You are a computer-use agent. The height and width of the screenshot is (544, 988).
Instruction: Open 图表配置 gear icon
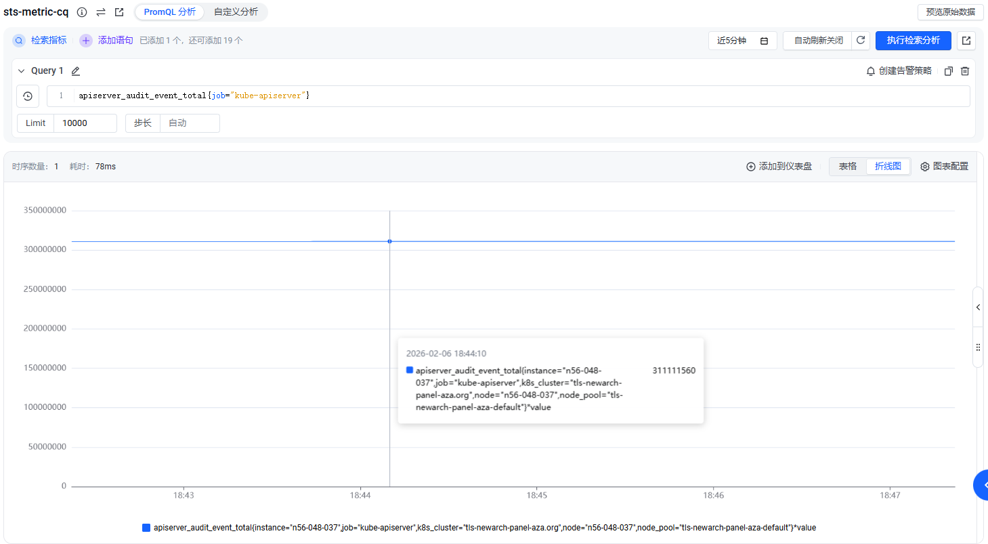pos(925,167)
